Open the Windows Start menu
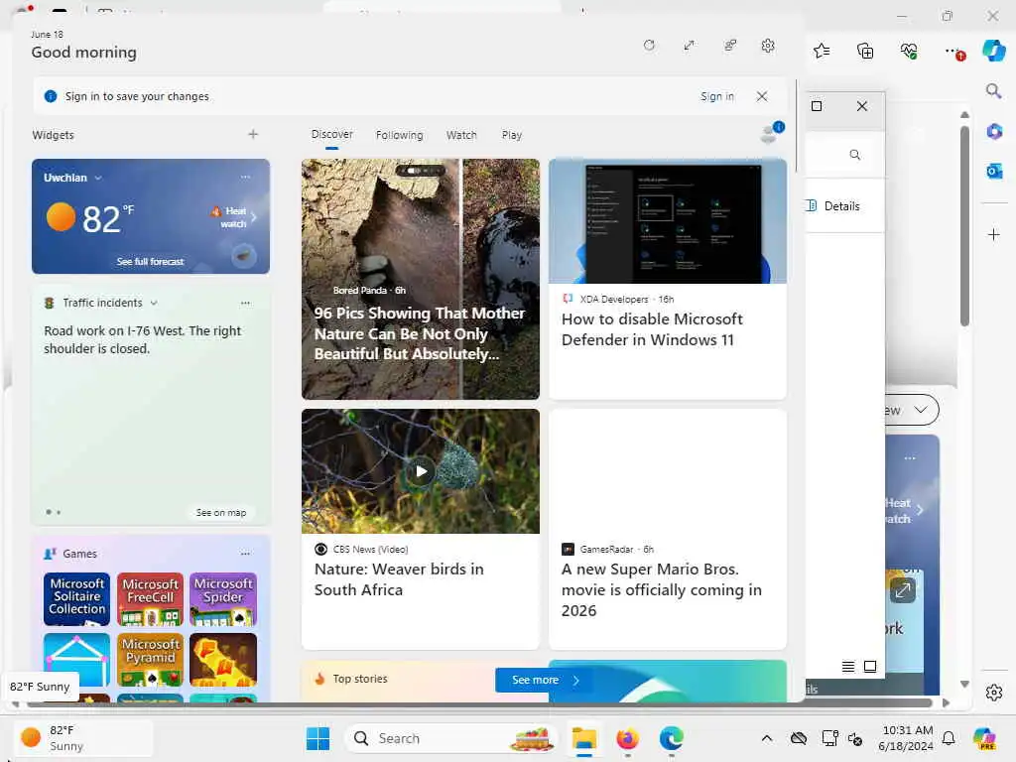This screenshot has height=762, width=1016. (317, 738)
